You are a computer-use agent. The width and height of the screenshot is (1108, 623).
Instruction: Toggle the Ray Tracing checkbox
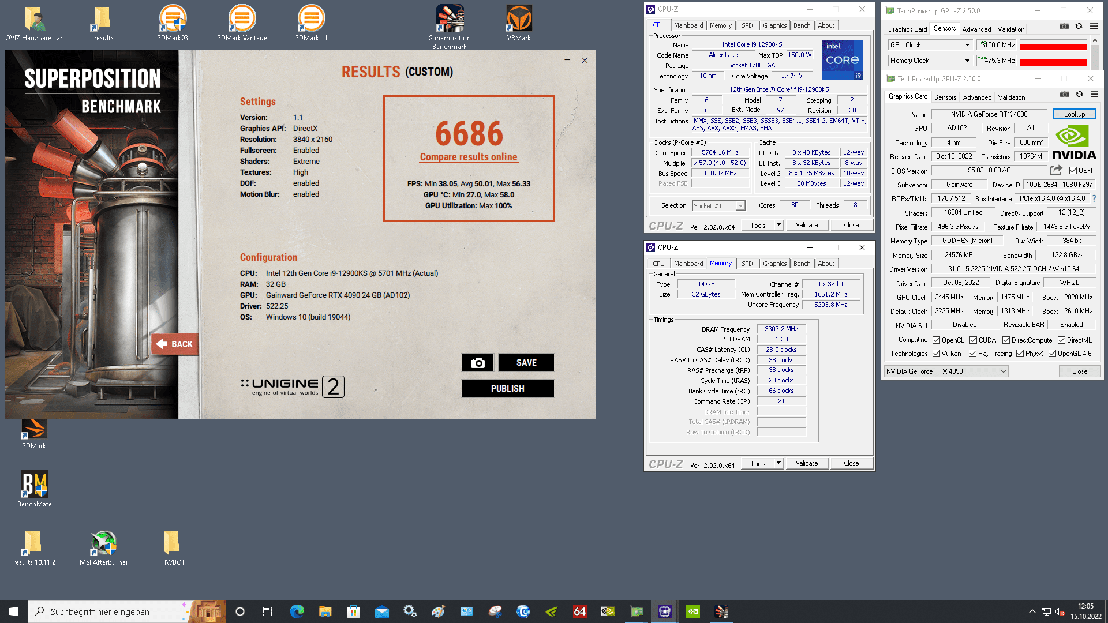[972, 354]
